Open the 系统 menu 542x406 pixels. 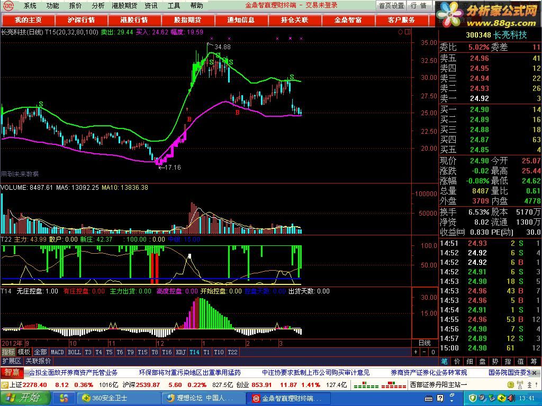[30, 5]
